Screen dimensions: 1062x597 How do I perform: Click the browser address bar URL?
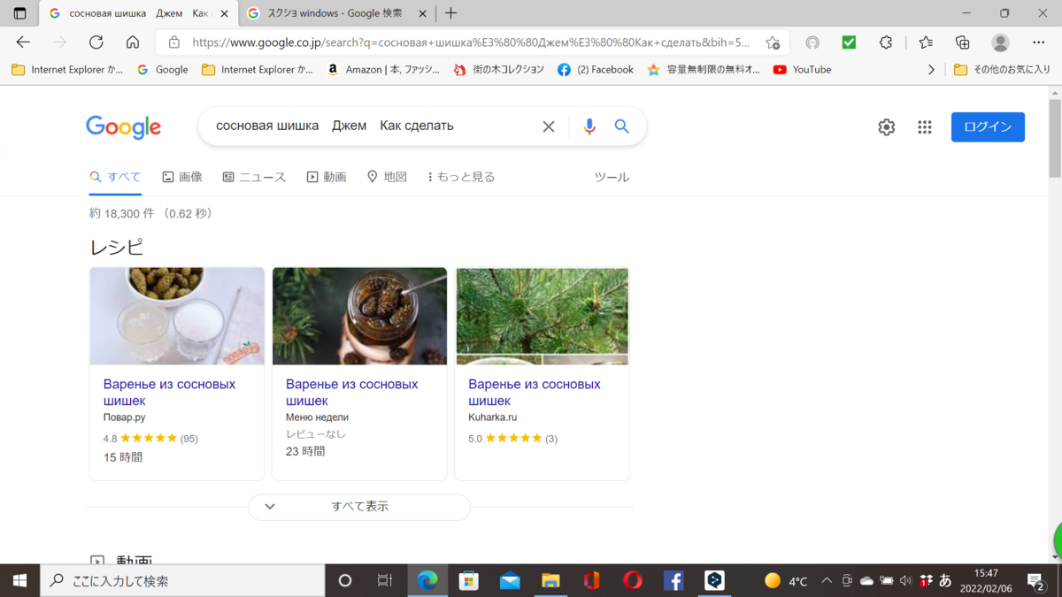click(x=471, y=42)
